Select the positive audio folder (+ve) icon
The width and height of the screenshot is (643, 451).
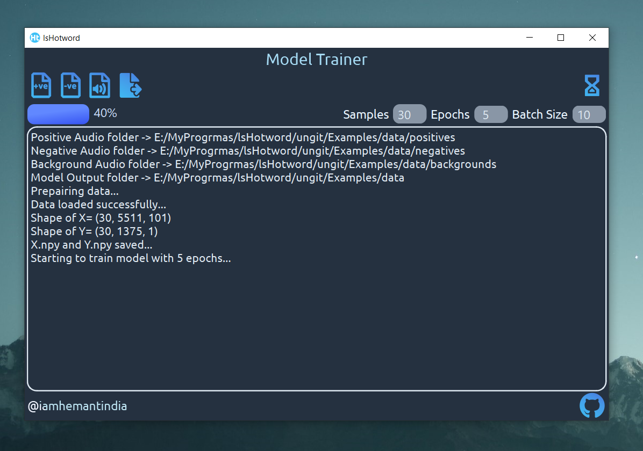tap(41, 85)
